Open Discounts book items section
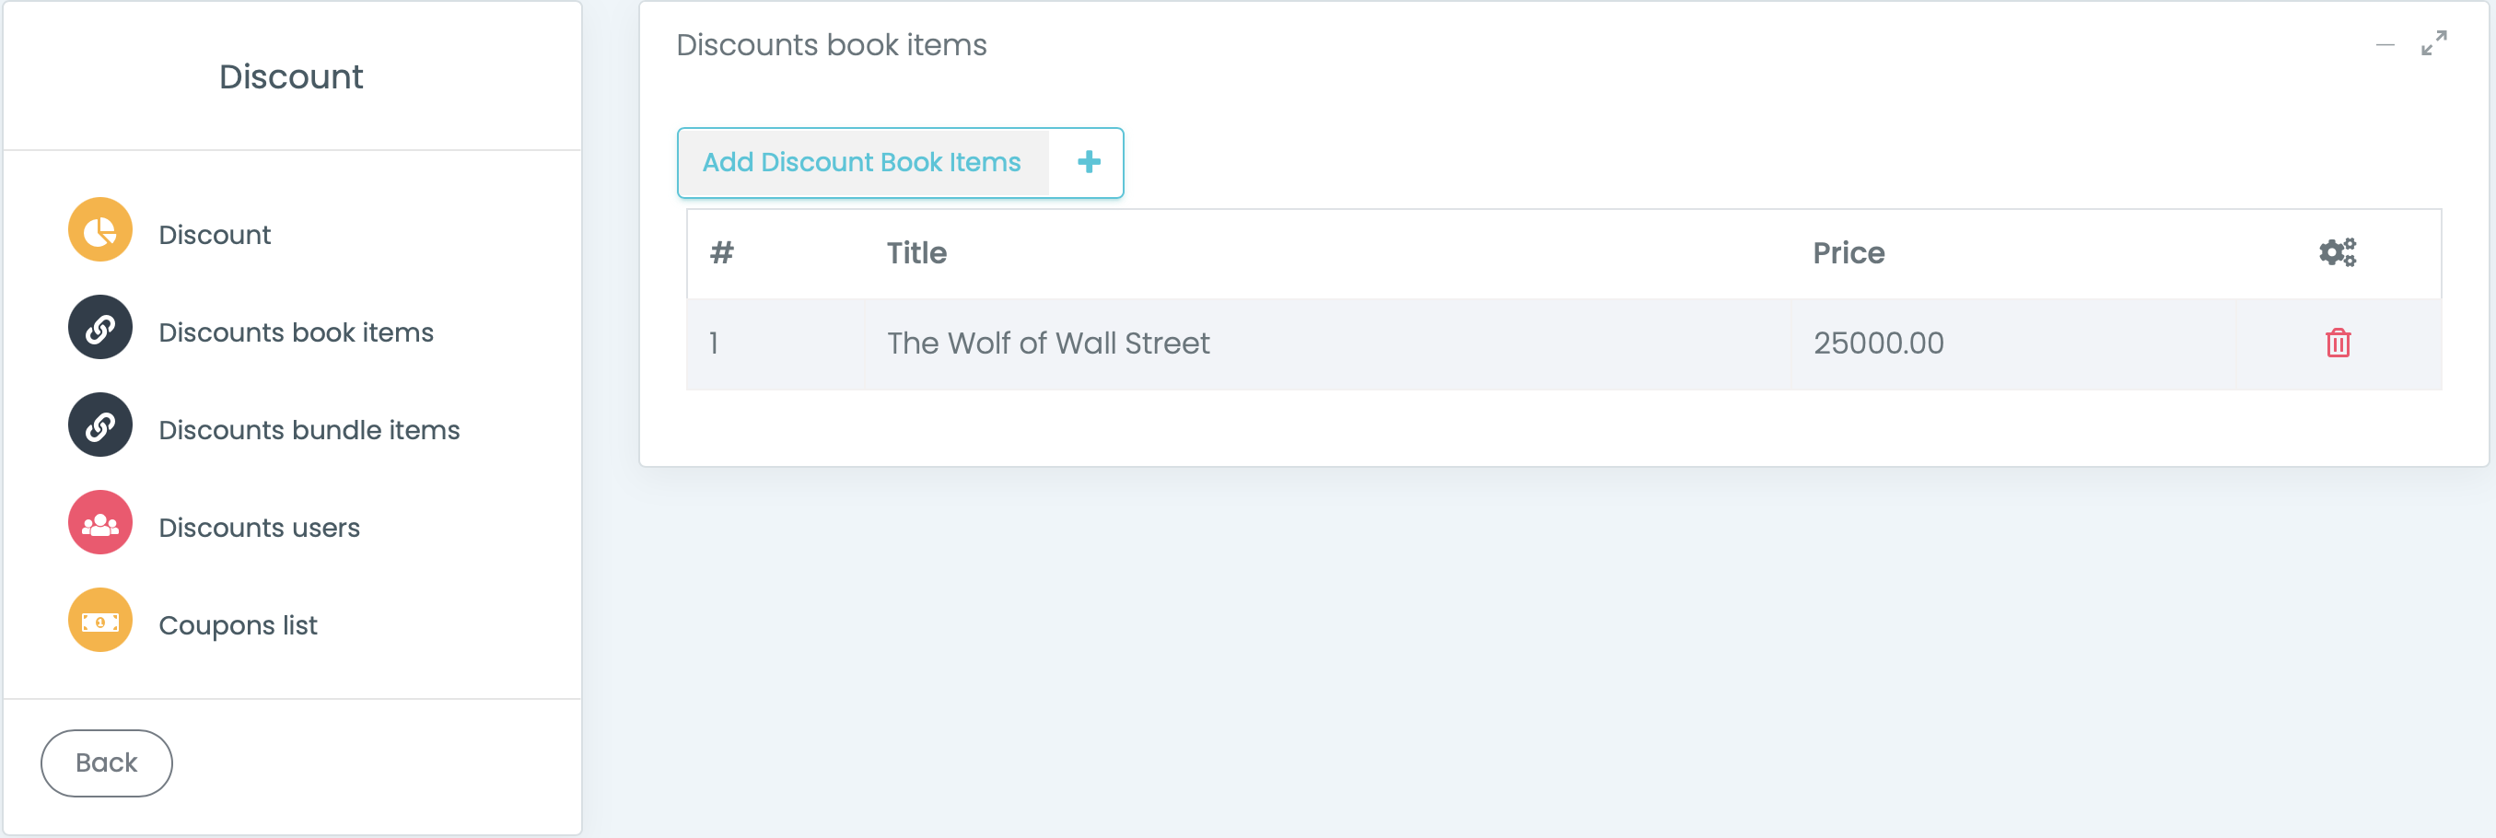Viewport: 2496px width, 838px height. point(296,333)
